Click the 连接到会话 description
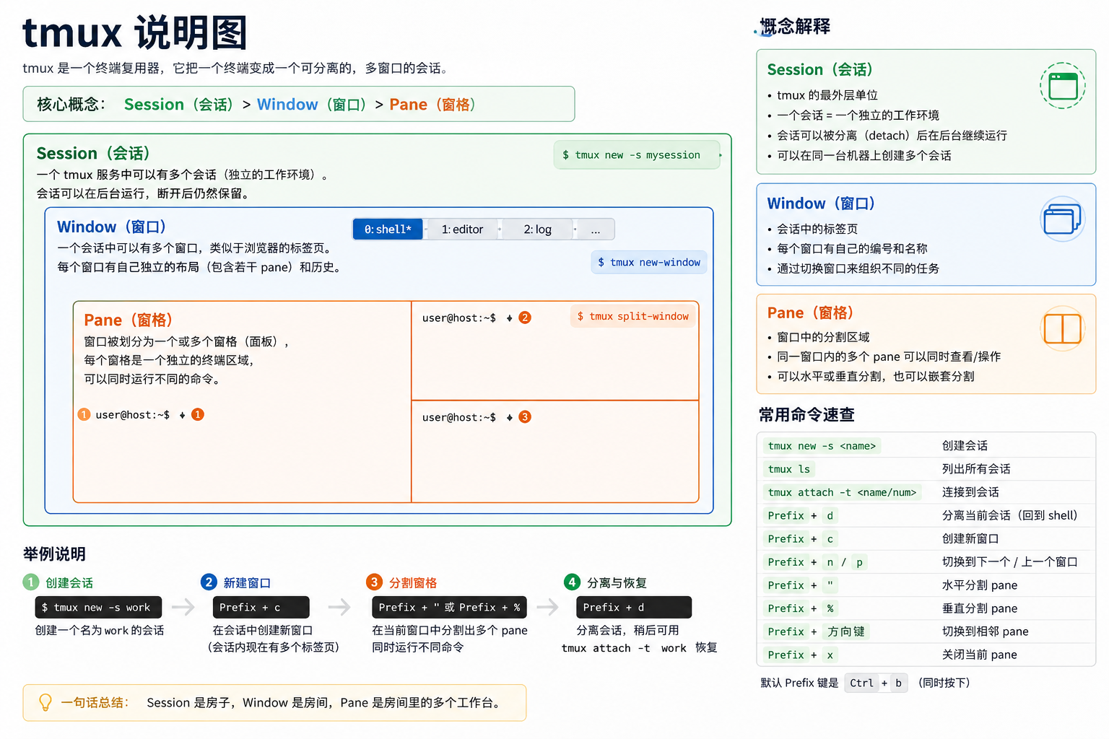Image resolution: width=1109 pixels, height=739 pixels. [x=970, y=492]
